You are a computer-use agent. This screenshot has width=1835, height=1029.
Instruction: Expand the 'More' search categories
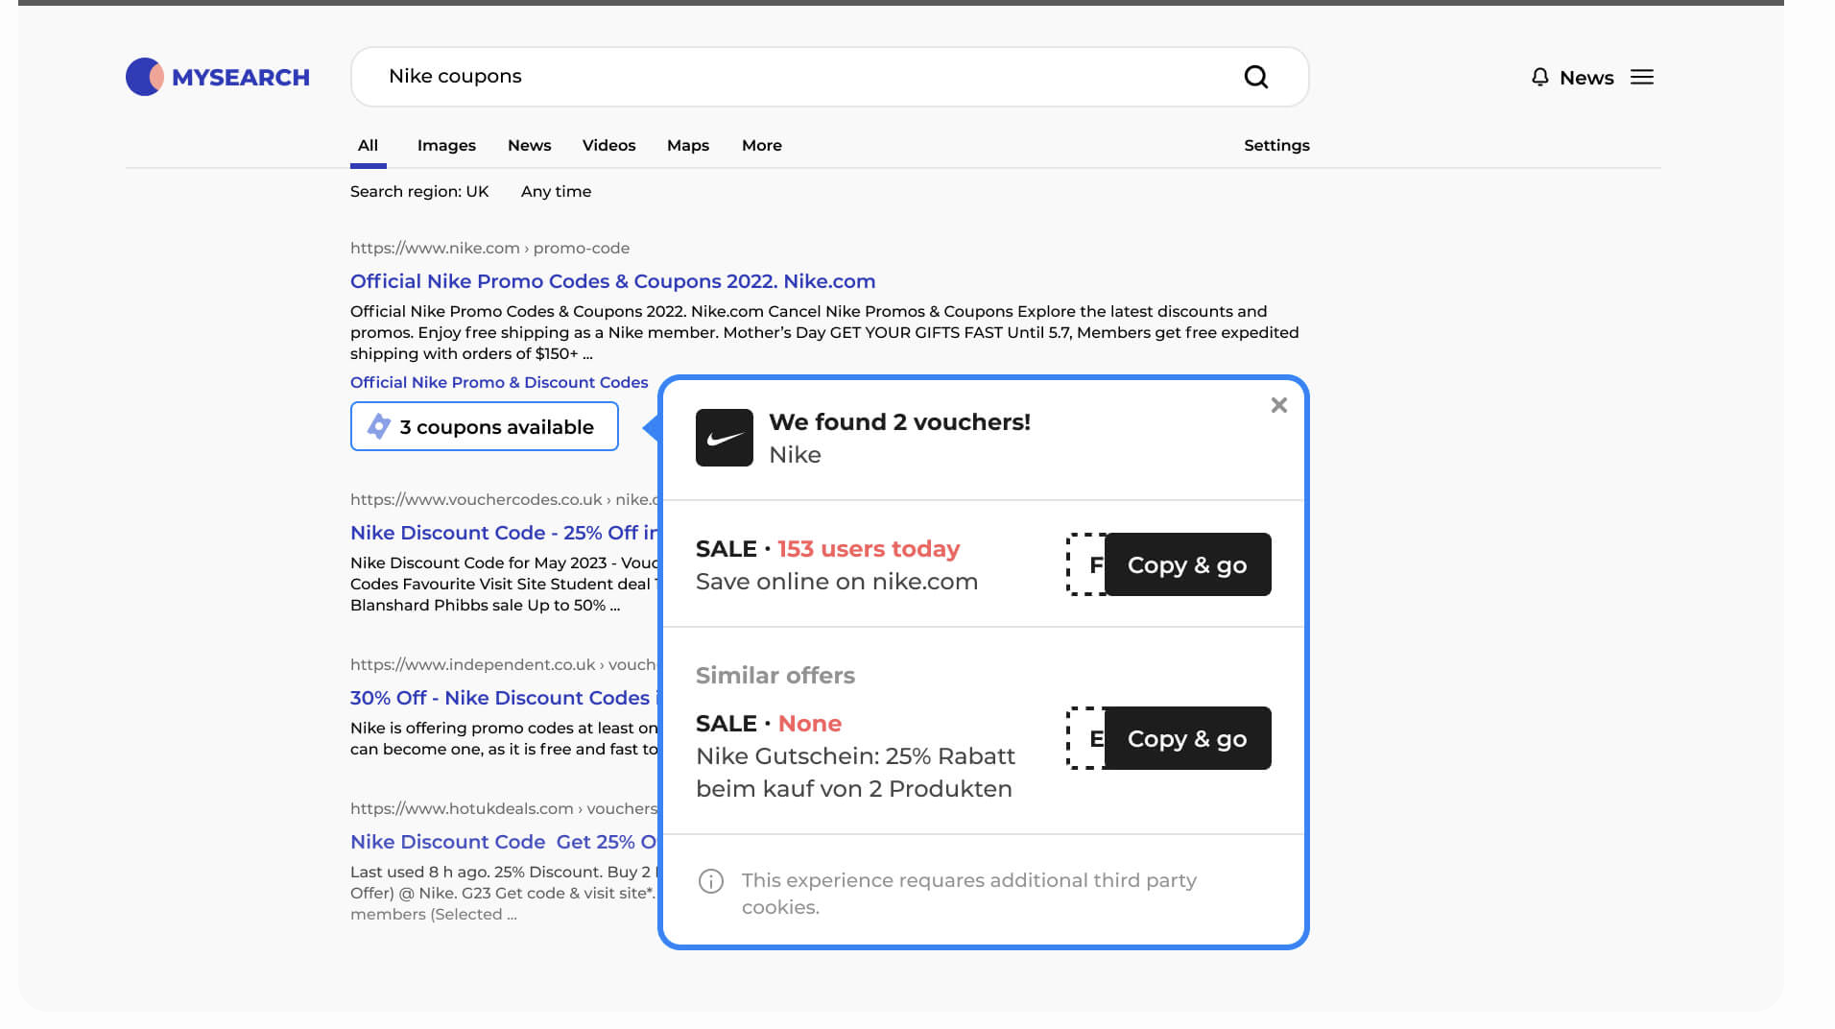[x=761, y=145]
